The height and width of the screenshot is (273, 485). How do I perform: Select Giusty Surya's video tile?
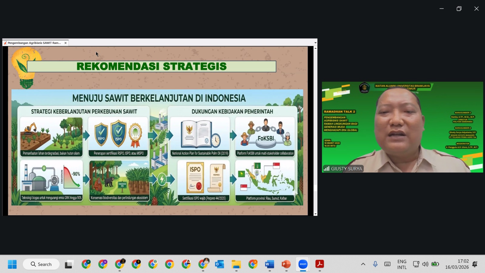[402, 127]
